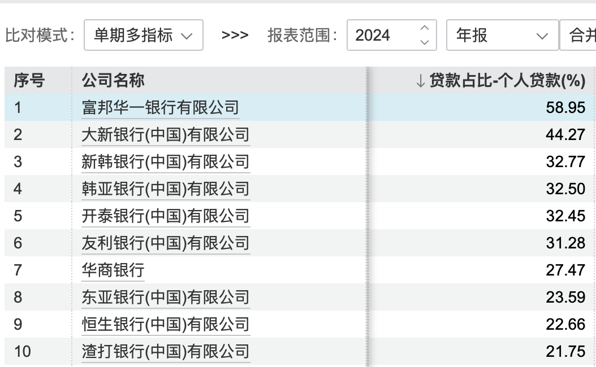This screenshot has height=367, width=596.
Task: Click the >>> arrows beside 报表范围
Action: click(235, 36)
